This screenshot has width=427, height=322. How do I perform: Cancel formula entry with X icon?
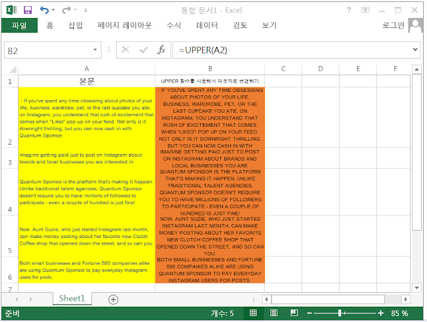[x=125, y=50]
